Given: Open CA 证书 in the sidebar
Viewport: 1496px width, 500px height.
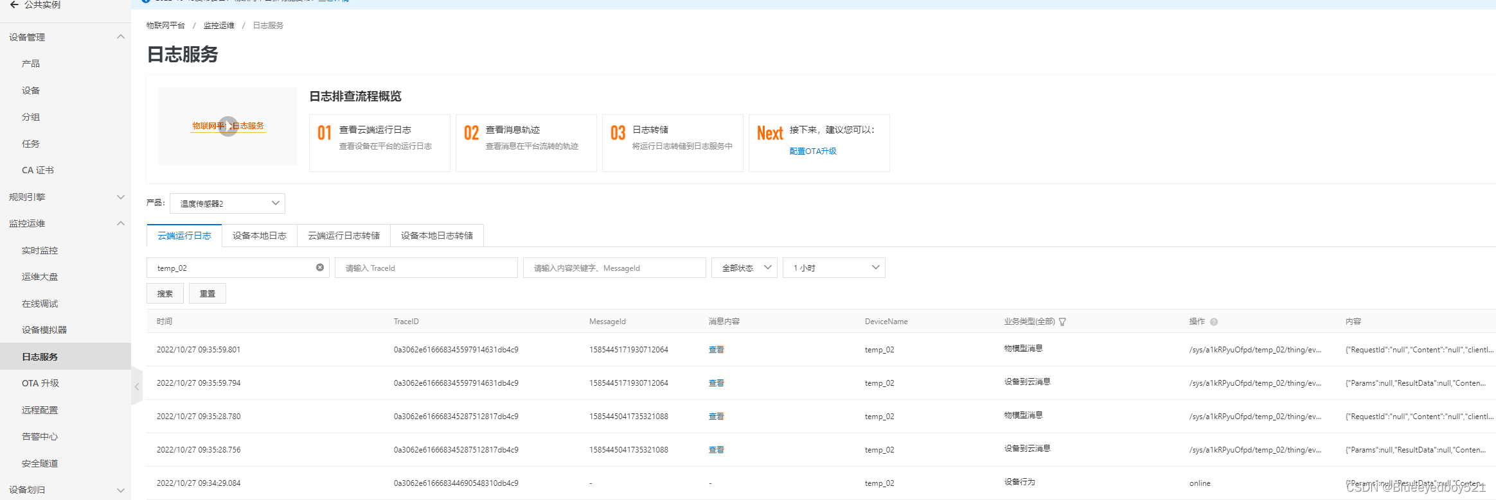Looking at the screenshot, I should click(38, 170).
